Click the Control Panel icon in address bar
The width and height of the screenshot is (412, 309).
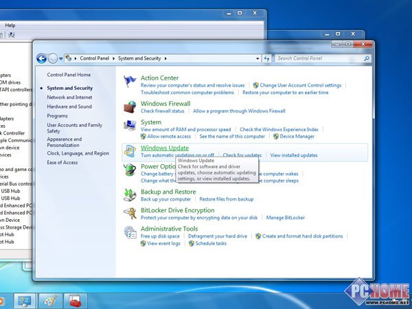pos(69,58)
